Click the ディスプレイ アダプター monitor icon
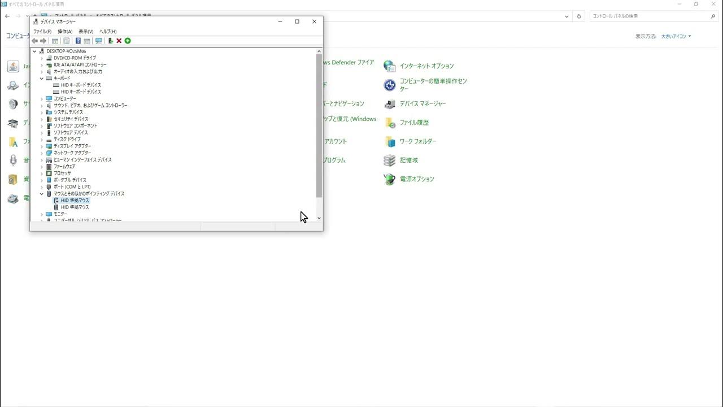The image size is (723, 407). (49, 146)
